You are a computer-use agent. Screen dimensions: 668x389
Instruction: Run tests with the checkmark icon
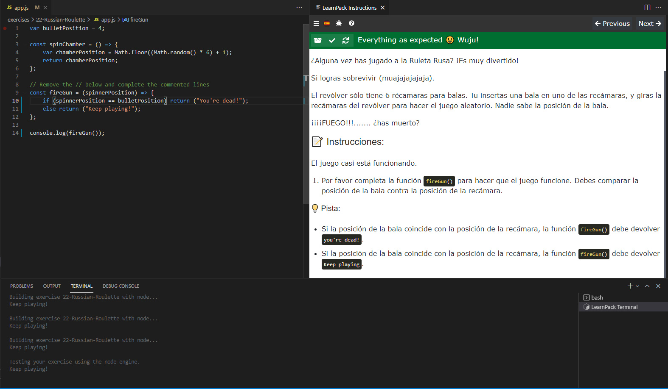[x=332, y=40]
